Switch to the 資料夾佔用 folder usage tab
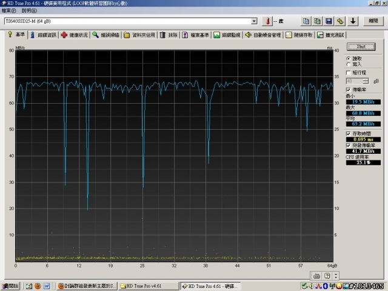Screen dimensions: 388x291 (x=139, y=35)
